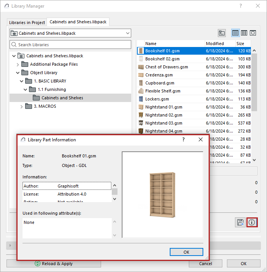The height and width of the screenshot is (272, 267).
Task: Click the 537 KB size cell
Action: pyautogui.click(x=244, y=123)
